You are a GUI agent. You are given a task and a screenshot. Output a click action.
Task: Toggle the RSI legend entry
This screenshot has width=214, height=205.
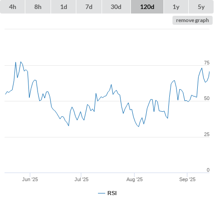point(107,193)
